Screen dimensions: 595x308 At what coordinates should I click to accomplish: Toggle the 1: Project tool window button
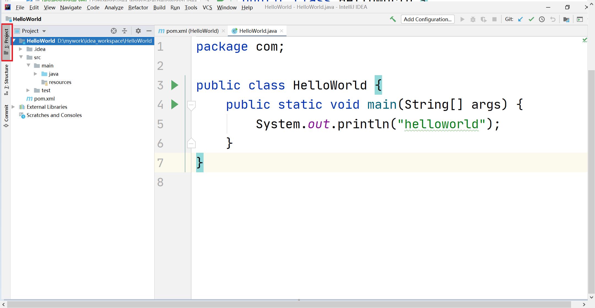click(6, 42)
